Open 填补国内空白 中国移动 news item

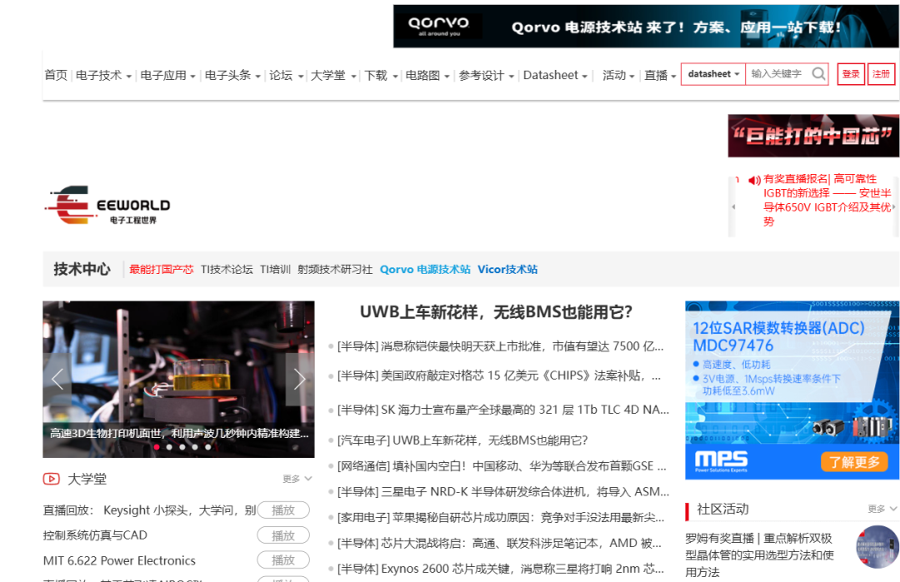[502, 466]
